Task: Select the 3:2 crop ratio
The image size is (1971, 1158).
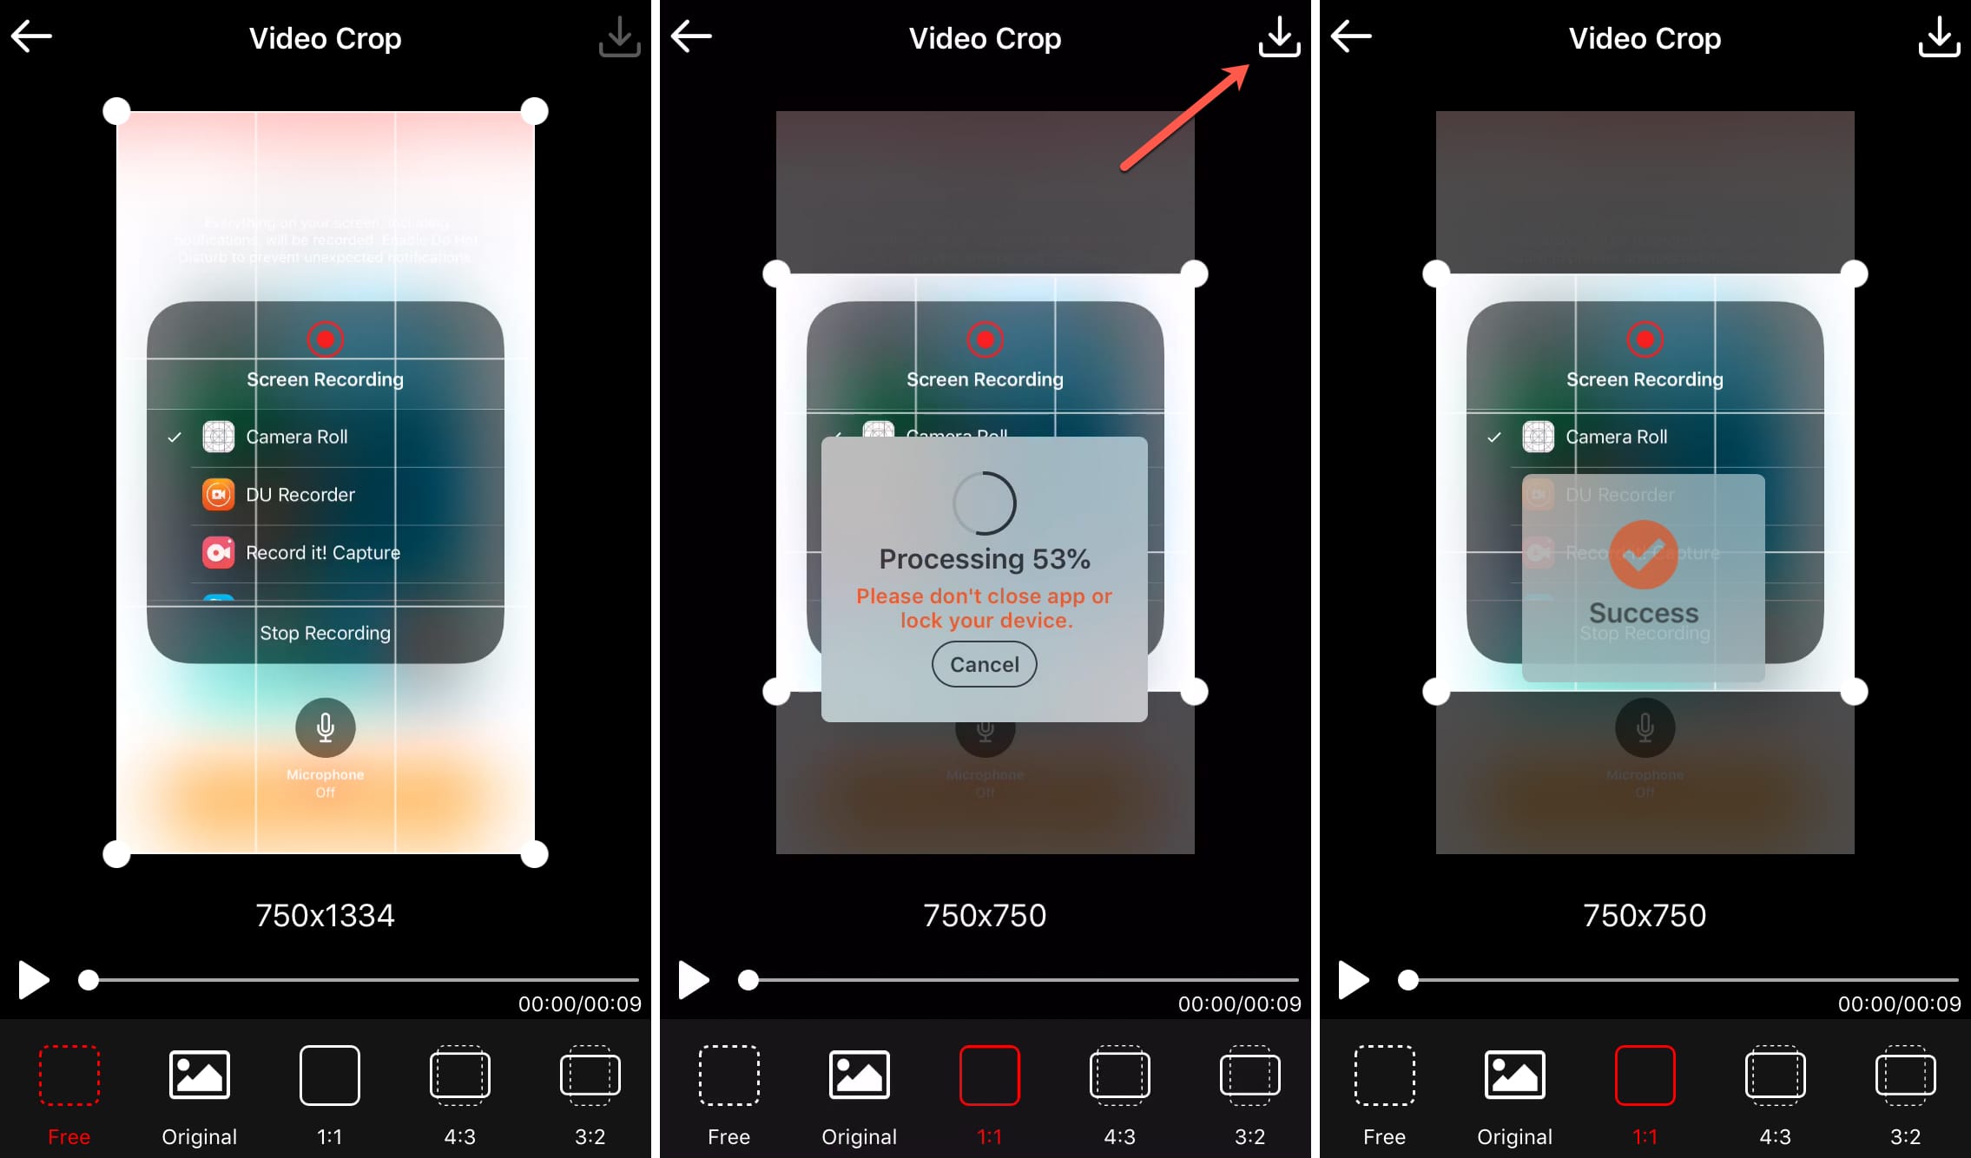Action: [593, 1096]
